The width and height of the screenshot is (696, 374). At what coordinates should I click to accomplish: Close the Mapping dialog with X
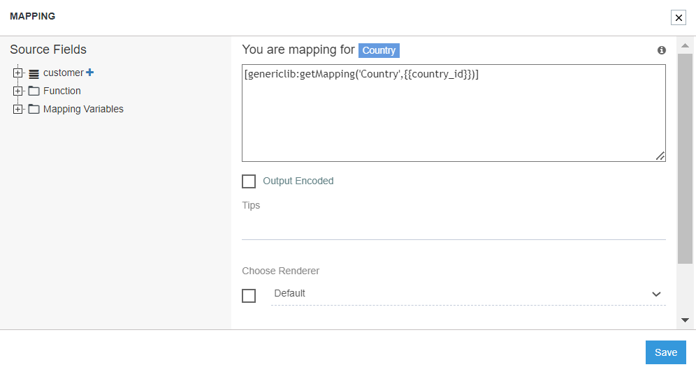(678, 18)
